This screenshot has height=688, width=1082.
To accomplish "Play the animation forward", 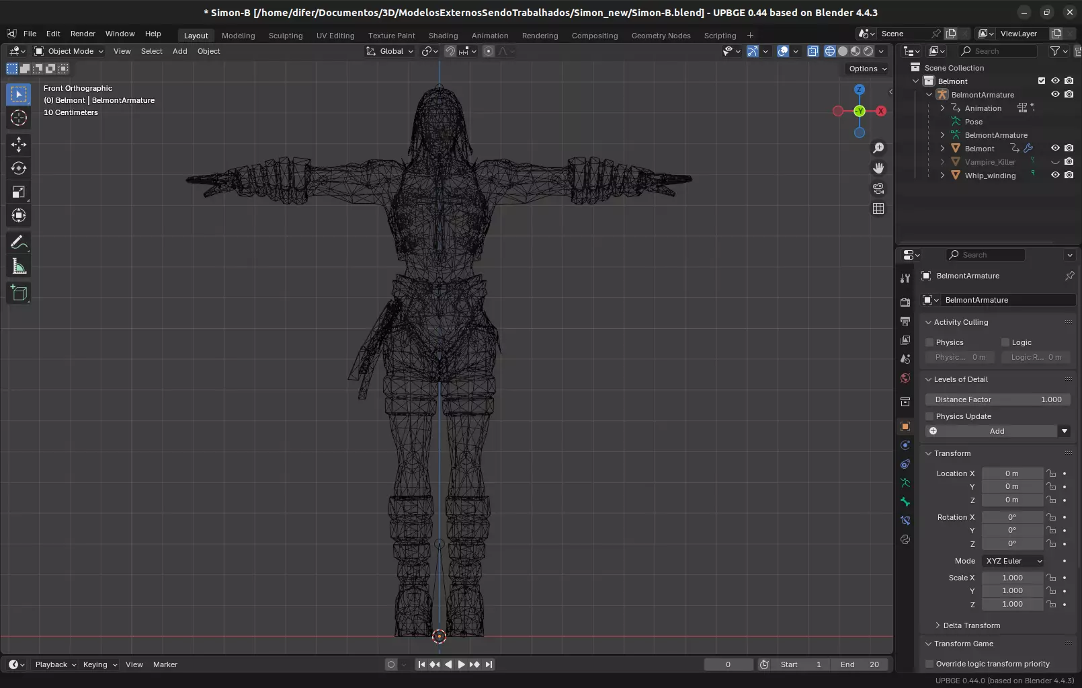I will point(461,664).
